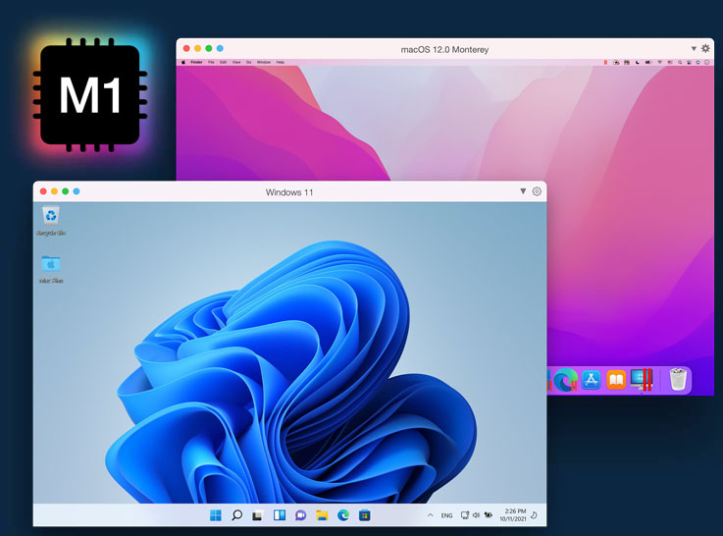This screenshot has height=536, width=723.
Task: Expand the hidden system tray icons chevron
Action: pos(430,515)
